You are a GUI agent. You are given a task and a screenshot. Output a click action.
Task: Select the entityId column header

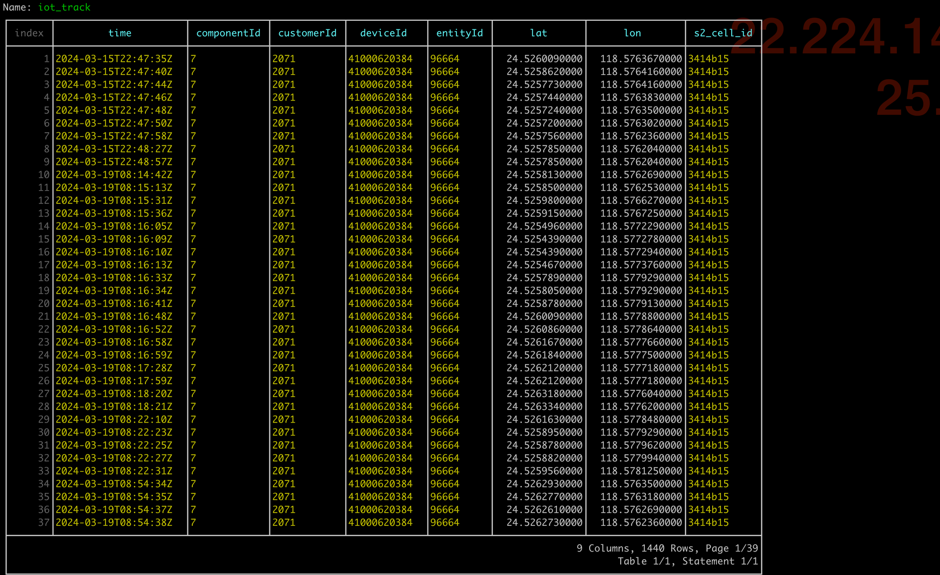click(459, 33)
